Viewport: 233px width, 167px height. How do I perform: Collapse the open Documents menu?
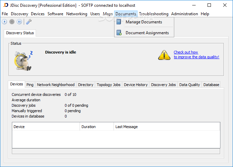click(x=126, y=14)
